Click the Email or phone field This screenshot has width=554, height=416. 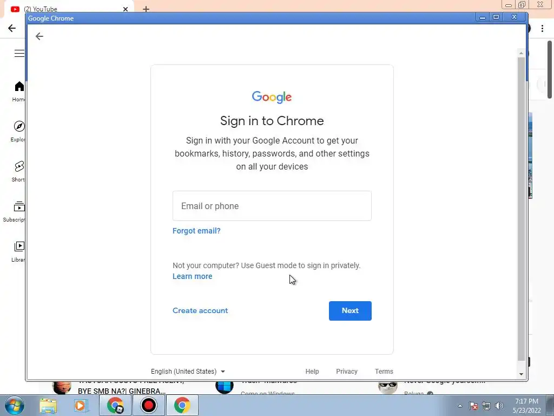[x=272, y=206]
